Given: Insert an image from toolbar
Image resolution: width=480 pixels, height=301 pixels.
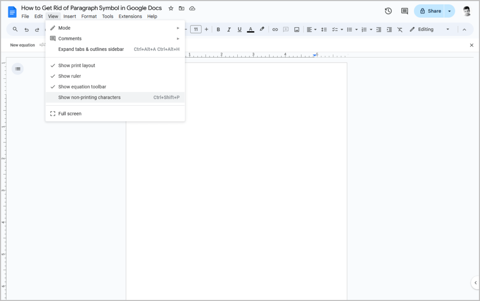Looking at the screenshot, I should click(297, 29).
